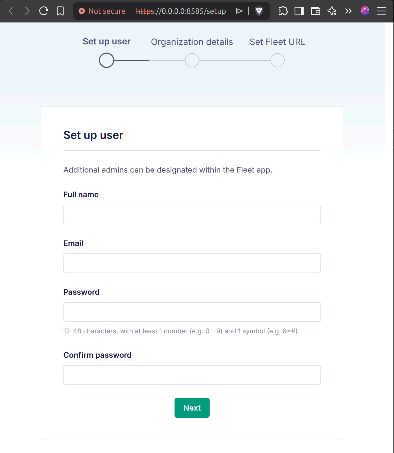Image resolution: width=394 pixels, height=453 pixels.
Task: Click the Organization details step circle
Action: pos(192,60)
